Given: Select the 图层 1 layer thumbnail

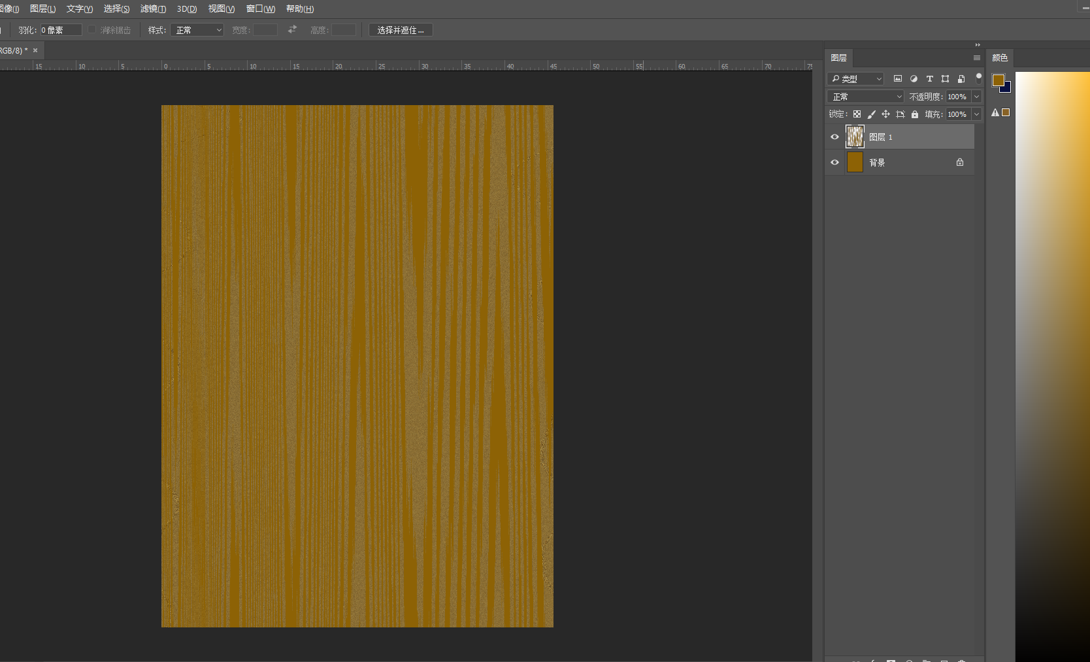Looking at the screenshot, I should point(855,136).
